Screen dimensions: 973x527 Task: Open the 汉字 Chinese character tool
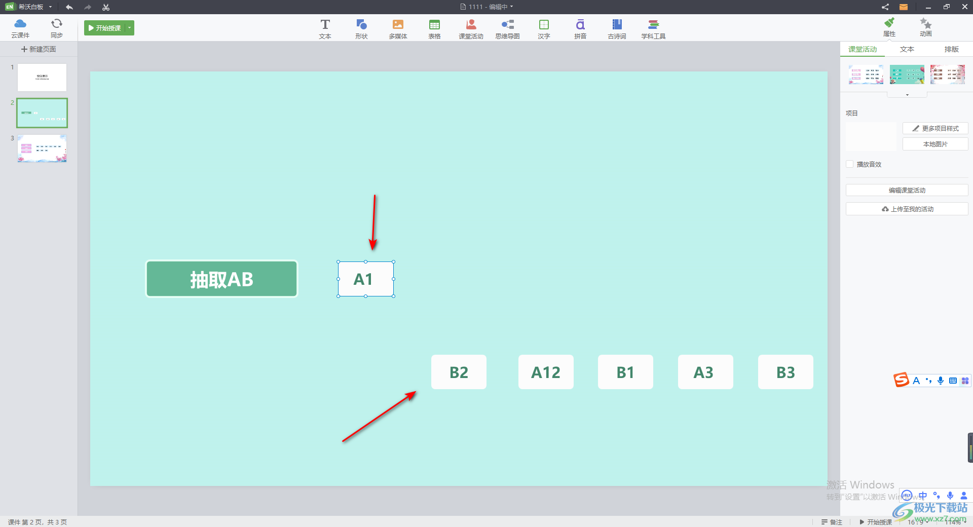544,29
